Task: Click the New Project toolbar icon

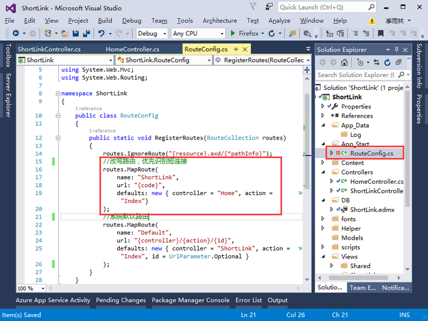Action: (x=48, y=33)
